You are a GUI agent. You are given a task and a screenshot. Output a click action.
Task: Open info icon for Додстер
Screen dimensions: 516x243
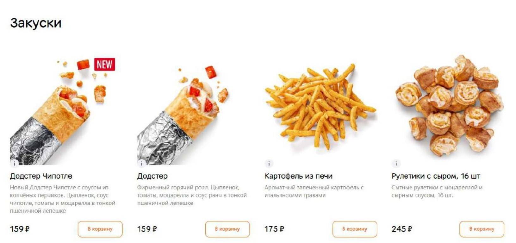pos(142,163)
